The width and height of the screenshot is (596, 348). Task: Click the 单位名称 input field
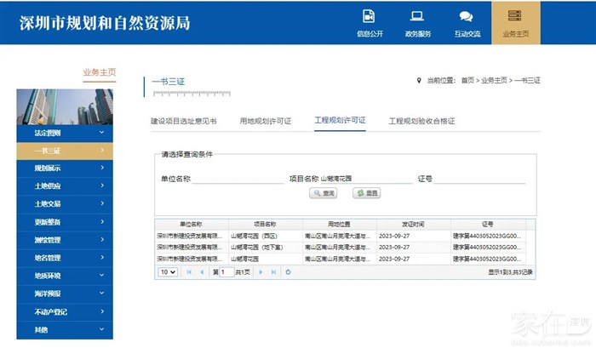click(x=238, y=179)
